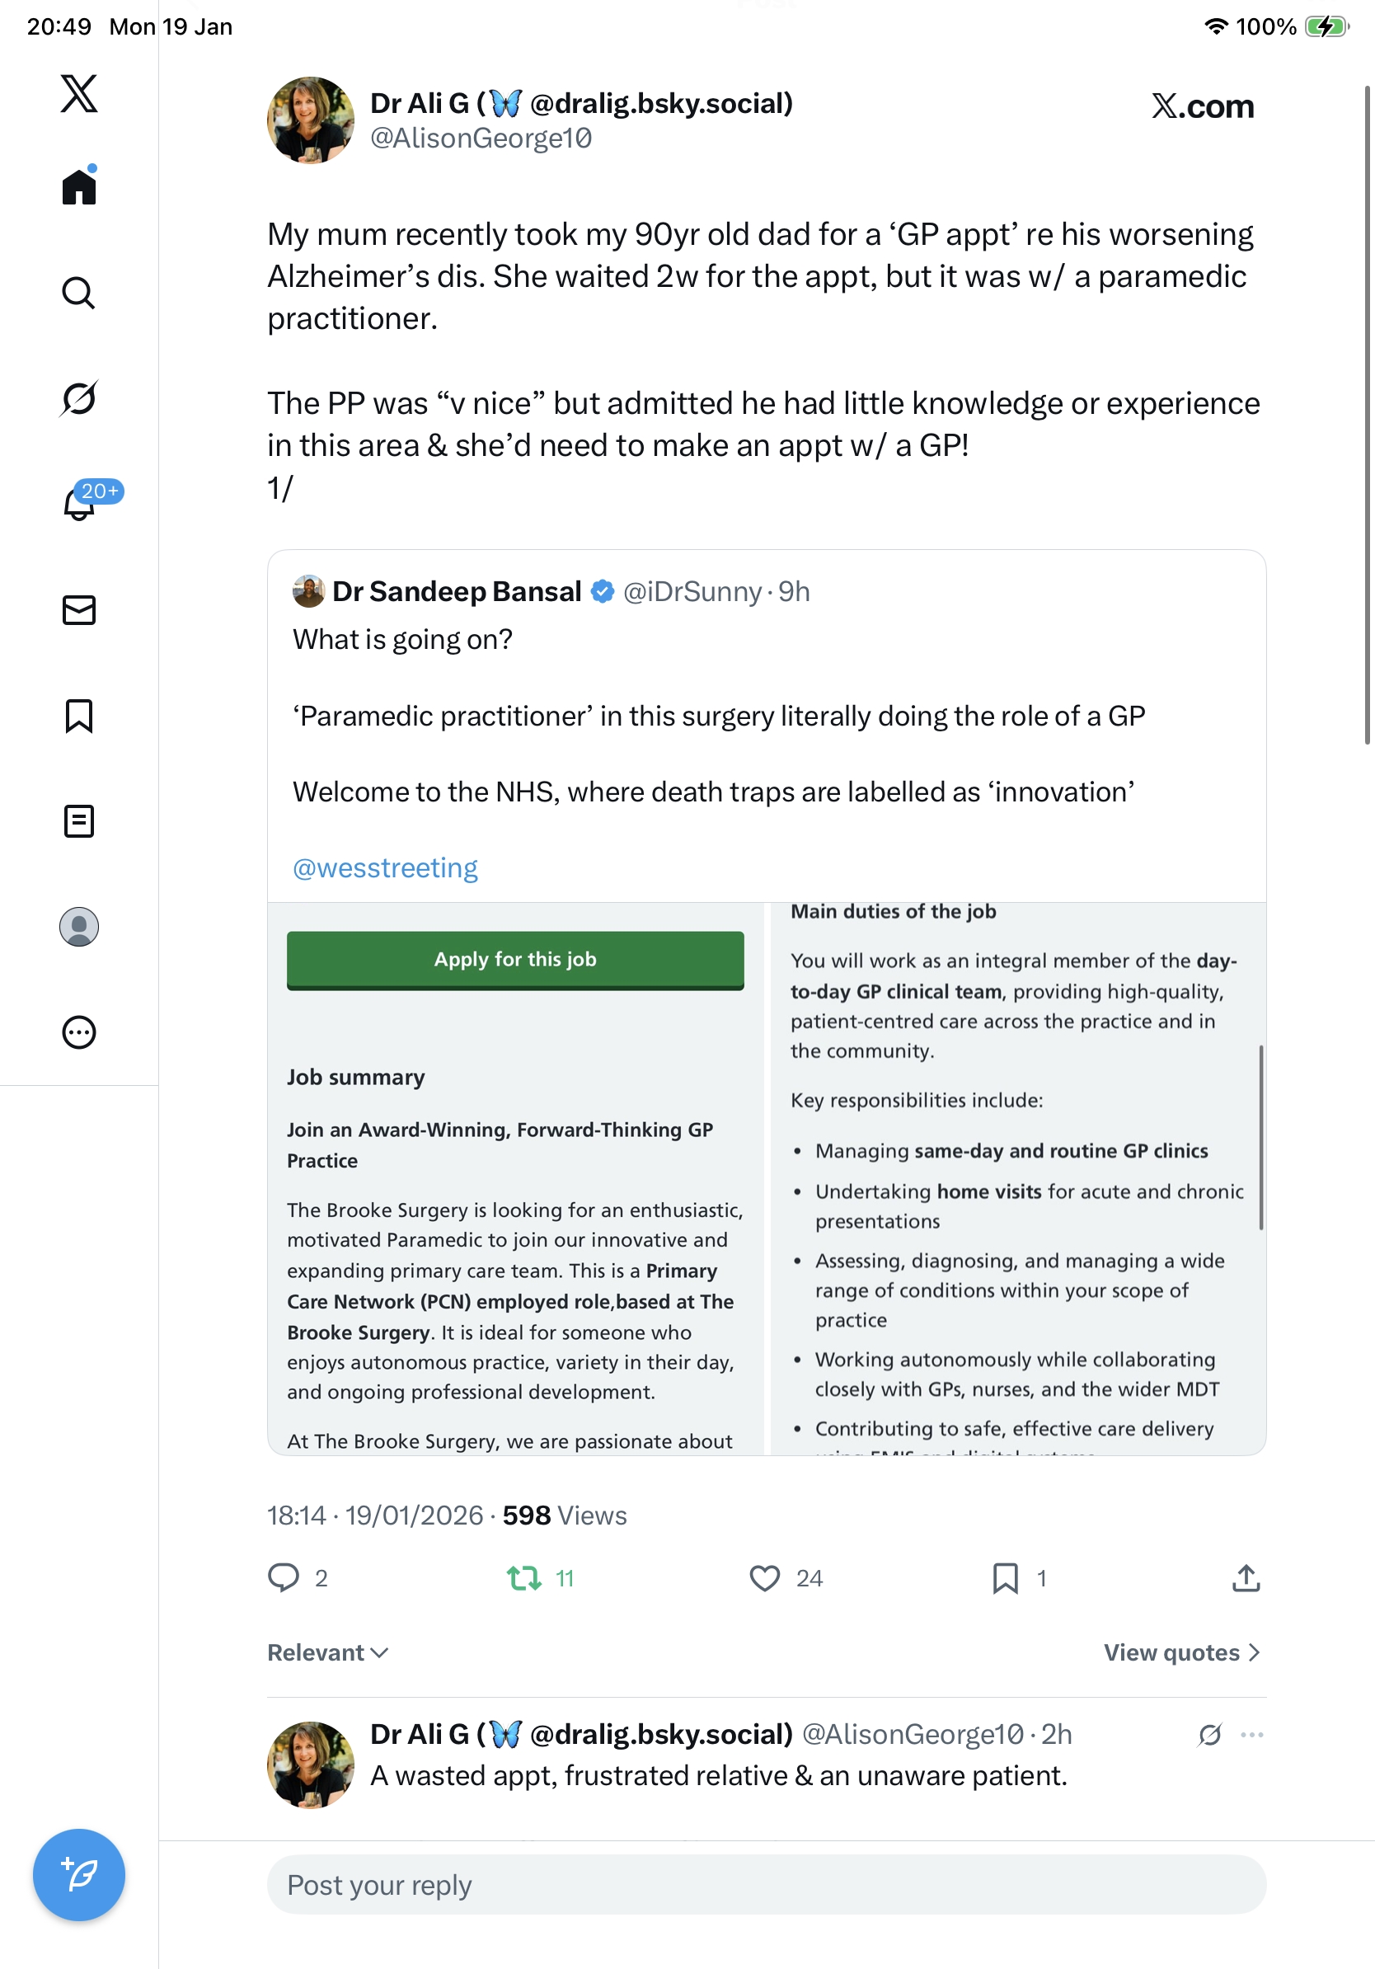
Task: Open the @wesstreeting mention link
Action: pos(385,868)
